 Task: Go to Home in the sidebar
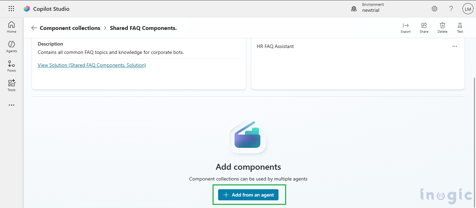12,27
